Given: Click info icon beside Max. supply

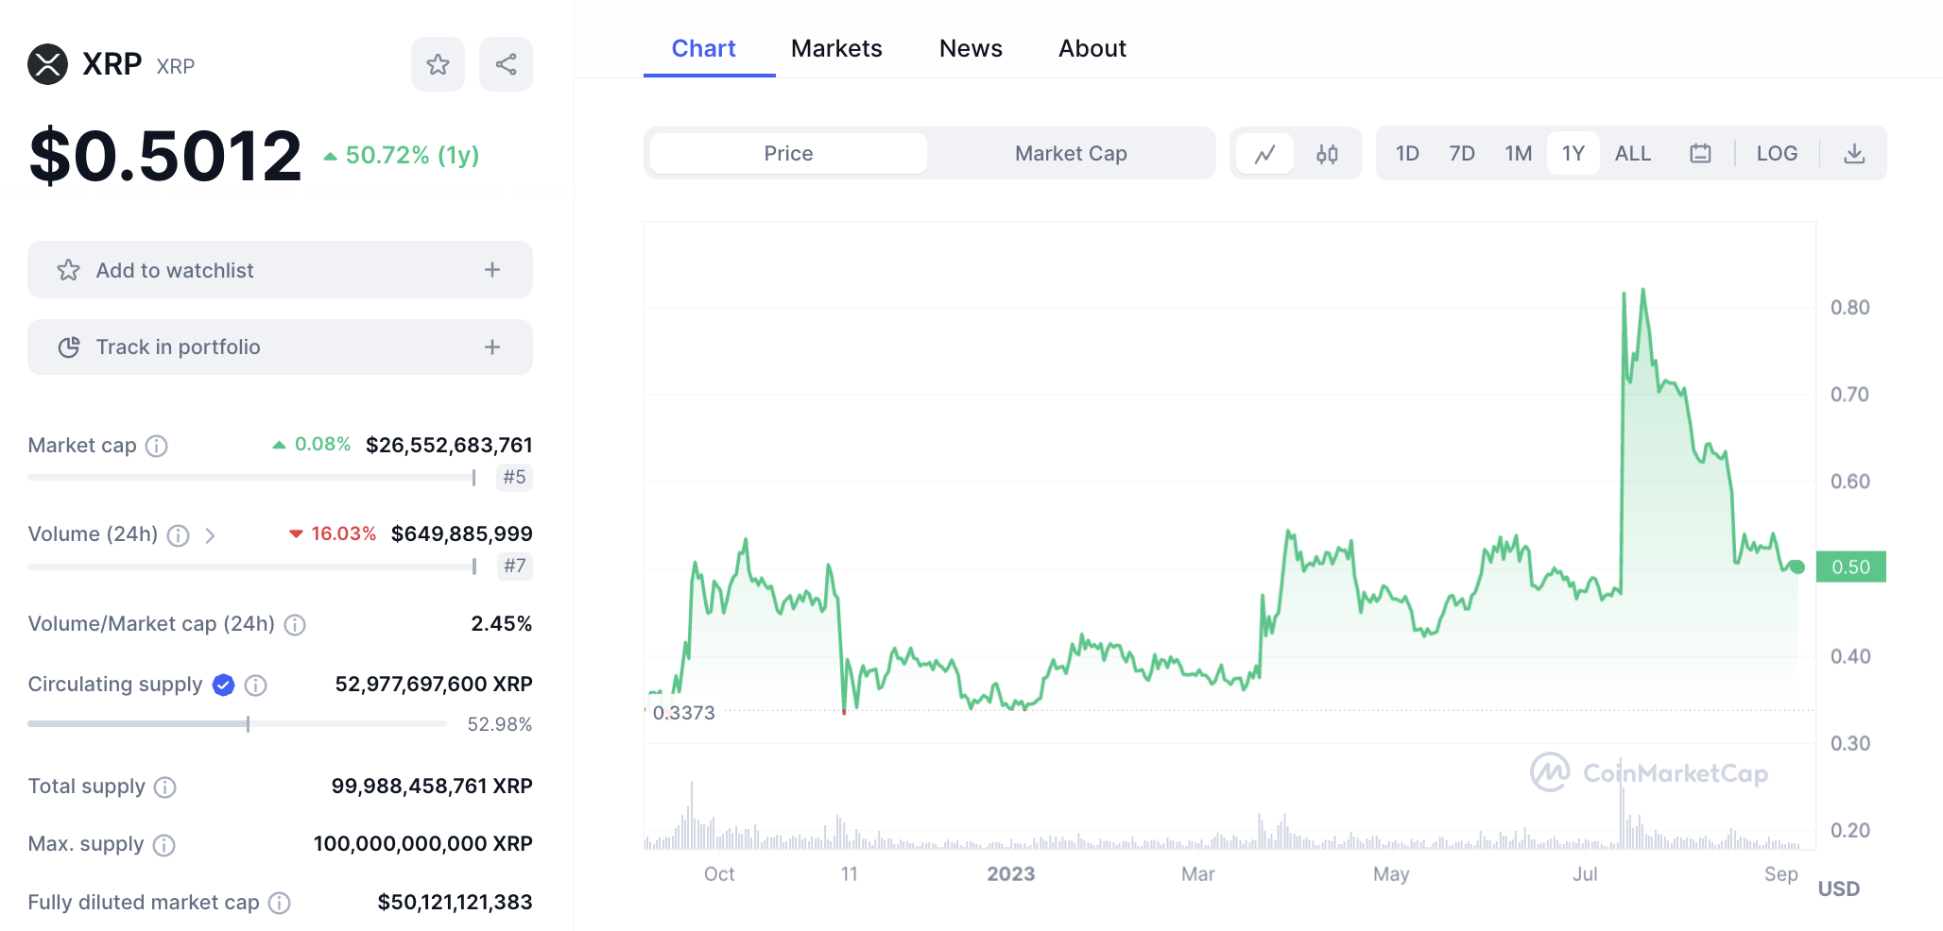Looking at the screenshot, I should click(x=164, y=845).
